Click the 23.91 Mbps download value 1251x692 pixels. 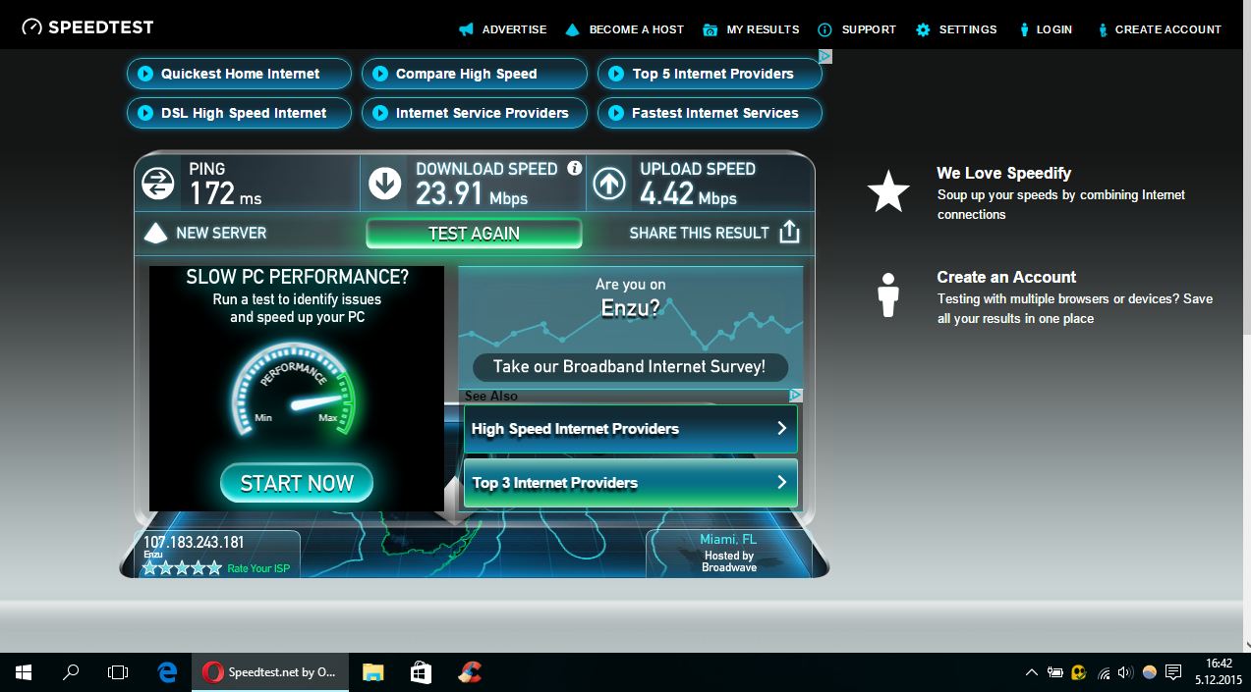click(x=472, y=193)
